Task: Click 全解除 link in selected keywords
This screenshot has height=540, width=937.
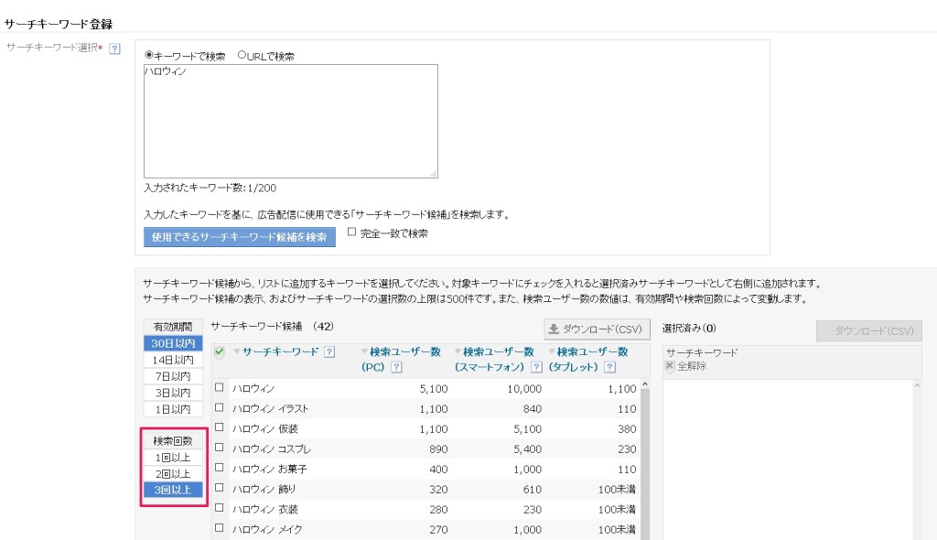Action: (692, 366)
